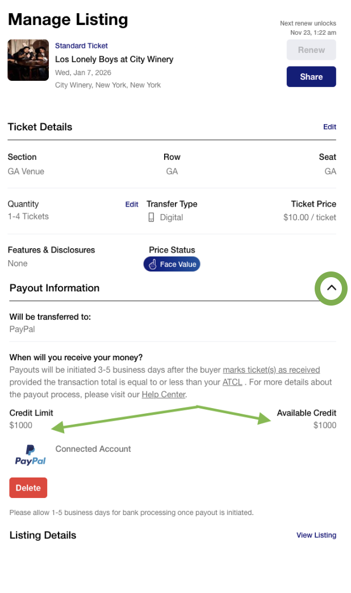The height and width of the screenshot is (593, 351).
Task: Edit the Ticket Details section
Action: pyautogui.click(x=329, y=127)
